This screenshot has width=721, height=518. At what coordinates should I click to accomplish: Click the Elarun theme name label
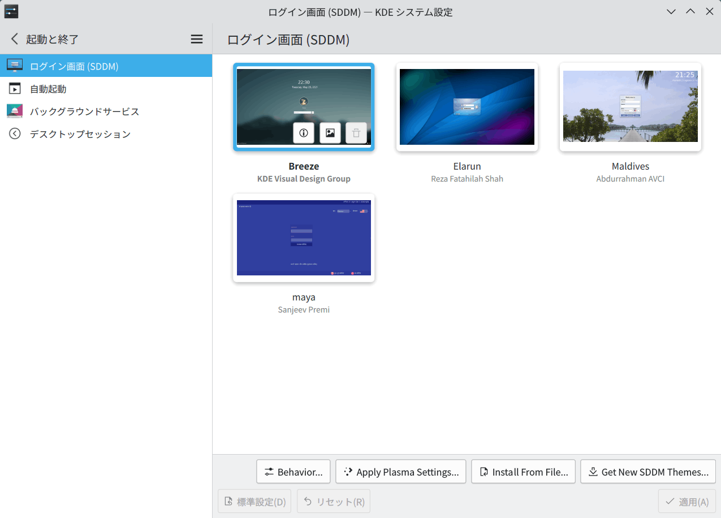467,166
